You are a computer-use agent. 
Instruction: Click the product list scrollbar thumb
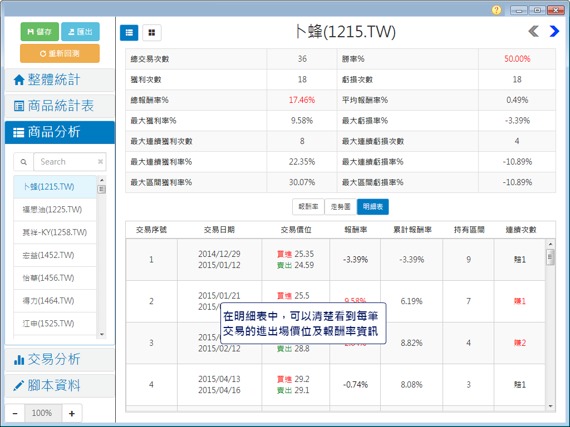tap(102, 189)
